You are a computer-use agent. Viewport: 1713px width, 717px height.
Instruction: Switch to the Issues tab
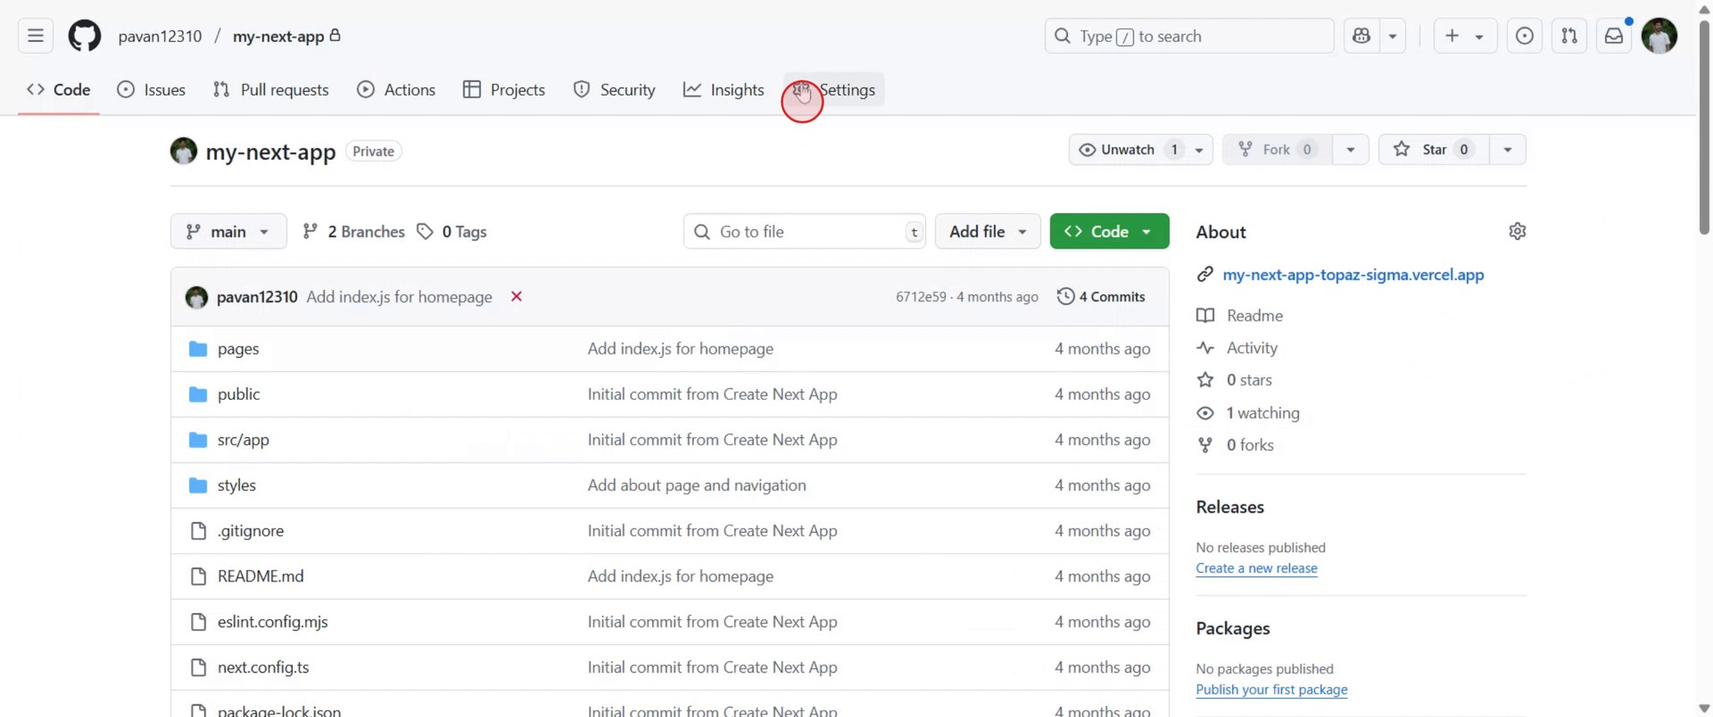151,90
